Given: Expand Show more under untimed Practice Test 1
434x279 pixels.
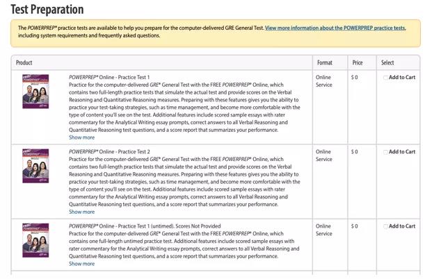Looking at the screenshot, I should point(81,264).
